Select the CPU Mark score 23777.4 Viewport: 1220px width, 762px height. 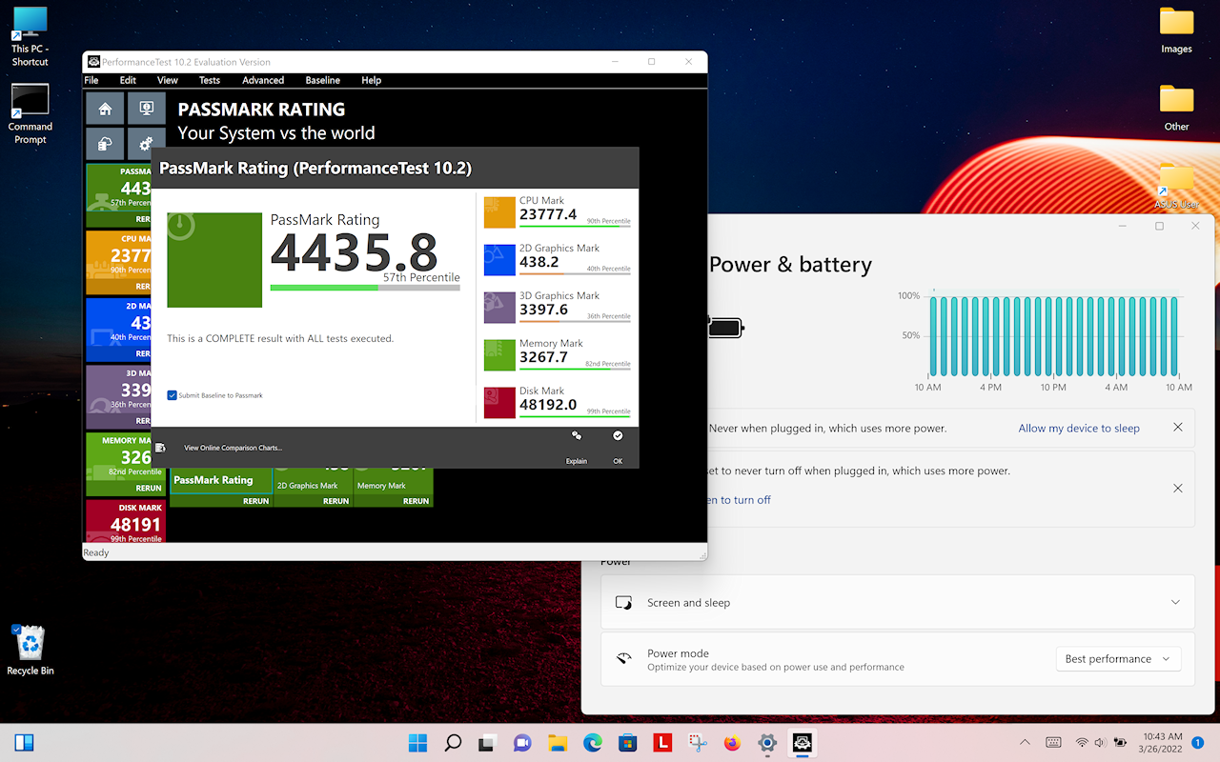548,214
